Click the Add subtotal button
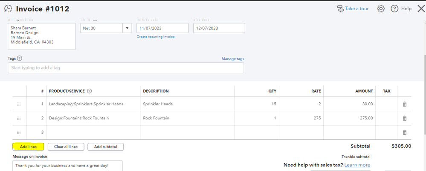Viewport: 426px width, 171px height. click(105, 147)
